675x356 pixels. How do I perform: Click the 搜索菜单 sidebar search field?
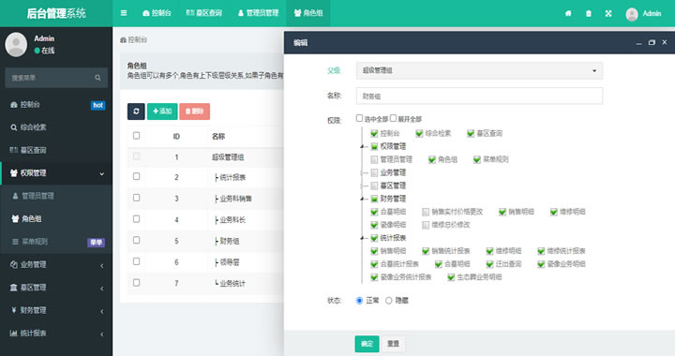point(56,78)
